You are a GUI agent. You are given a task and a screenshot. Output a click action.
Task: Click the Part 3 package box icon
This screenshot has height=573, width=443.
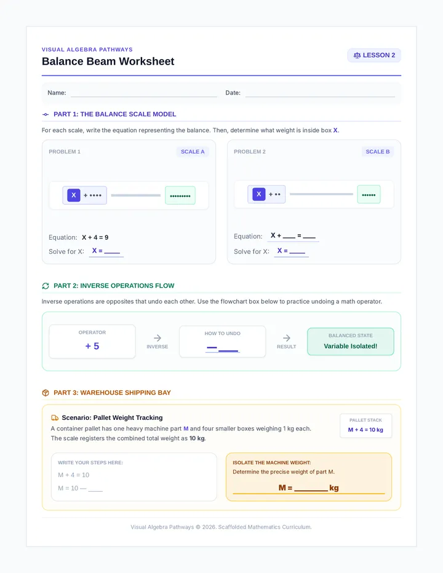[x=46, y=393]
